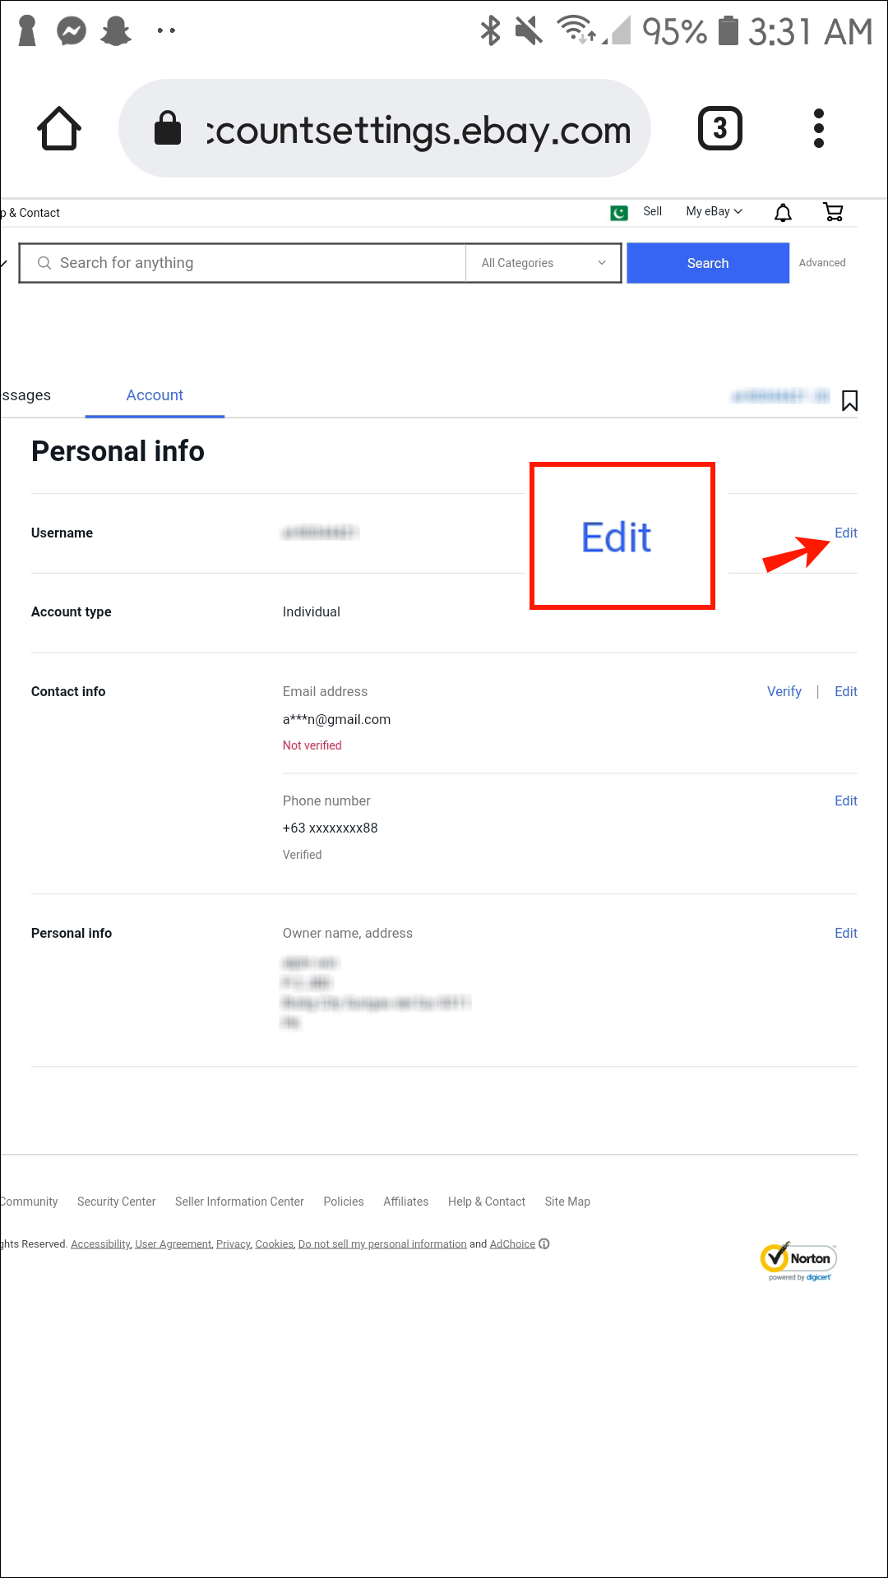
Task: Focus the Search for anything field
Action: pos(247,263)
